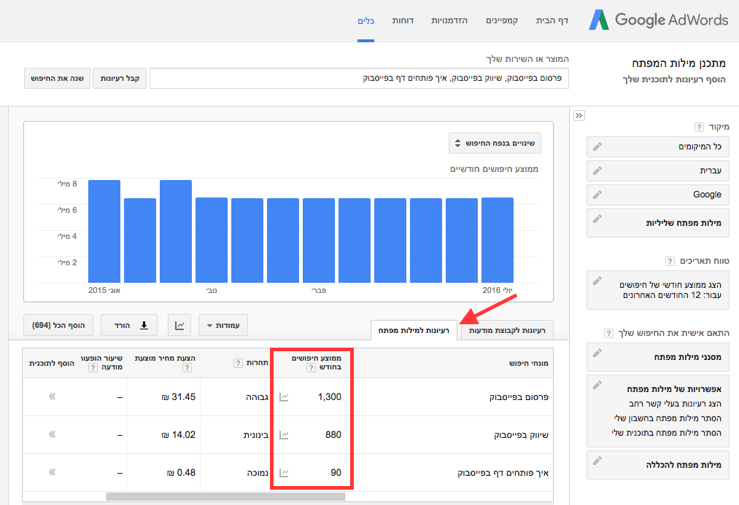Click the last bar for יולי 2016
739x505 pixels.
tap(498, 240)
